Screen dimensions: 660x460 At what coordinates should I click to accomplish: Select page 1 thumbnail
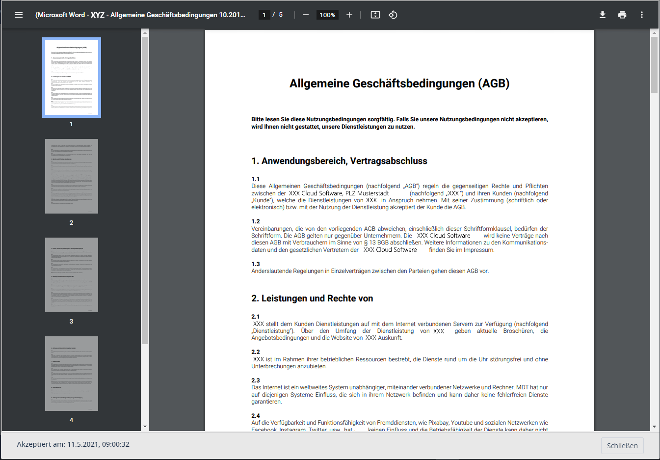(x=72, y=78)
